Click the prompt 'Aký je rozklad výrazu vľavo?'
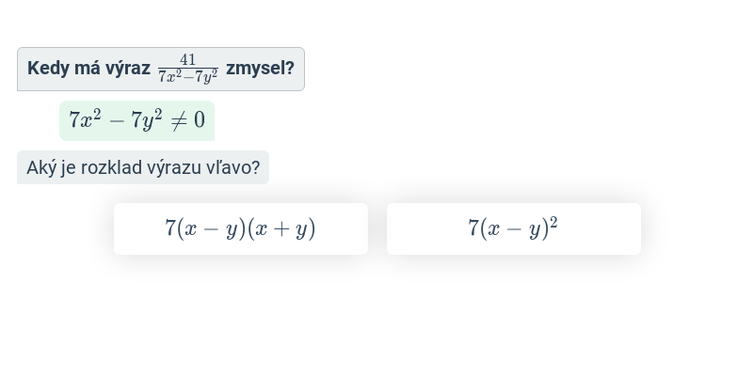 click(x=143, y=167)
